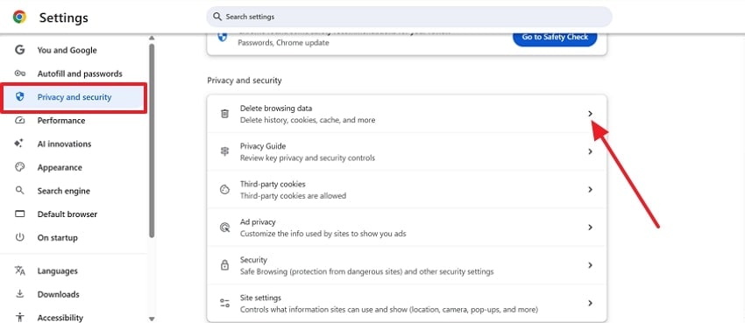Open the Privacy Guide row
The image size is (745, 323).
click(407, 151)
